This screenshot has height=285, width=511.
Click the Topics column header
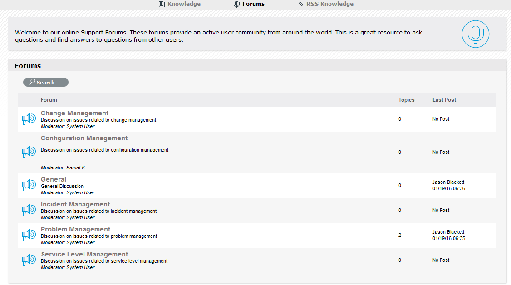[x=407, y=100]
